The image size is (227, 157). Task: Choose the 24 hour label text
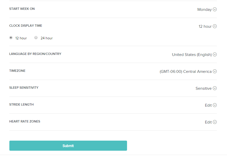(47, 38)
